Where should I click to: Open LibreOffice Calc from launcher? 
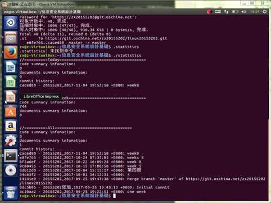click(11, 82)
